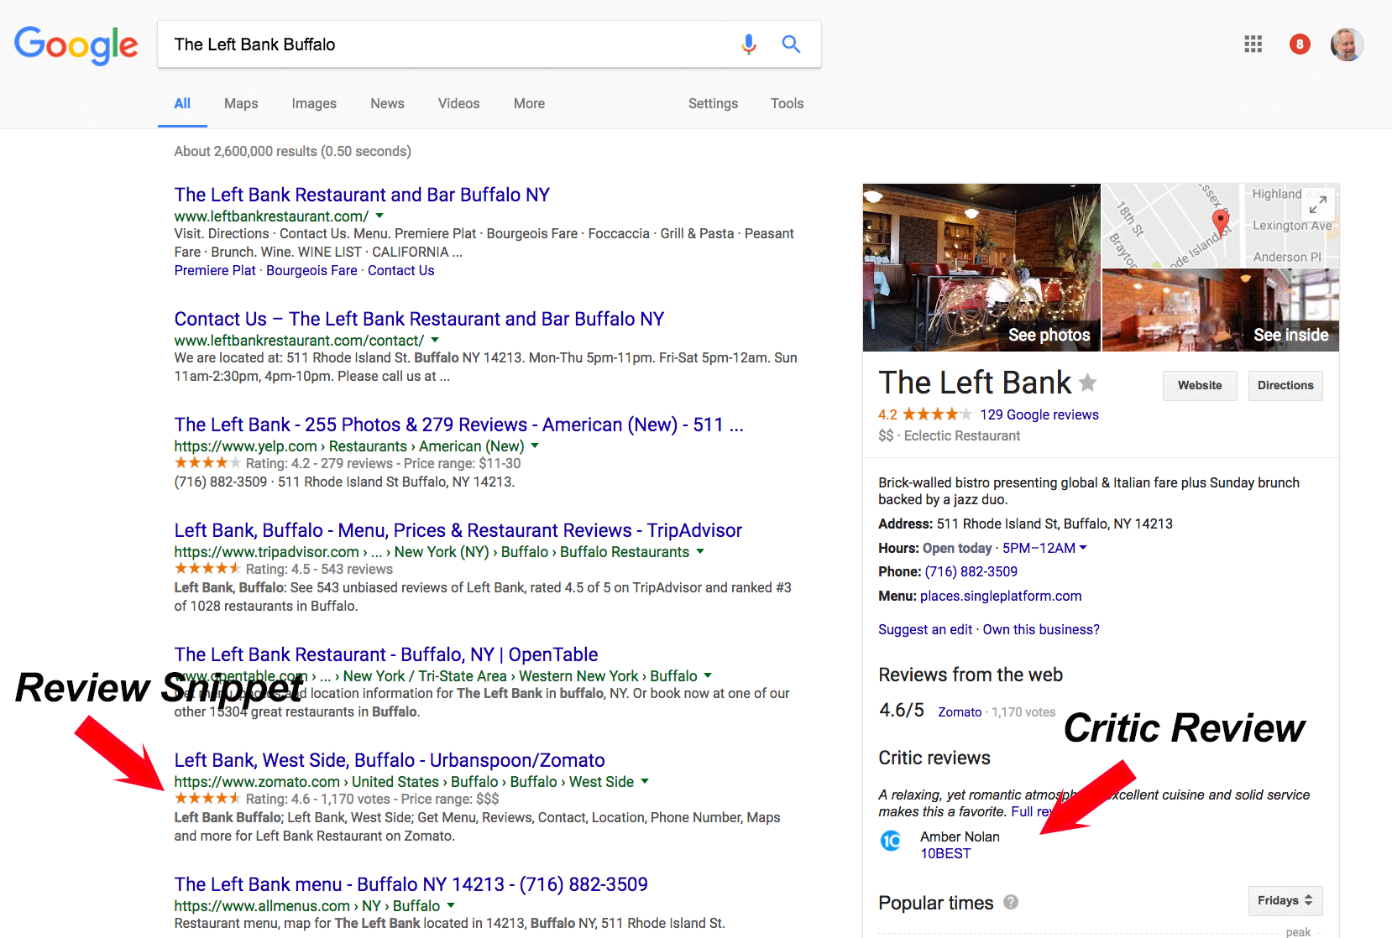
Task: Switch to the News tab
Action: (387, 103)
